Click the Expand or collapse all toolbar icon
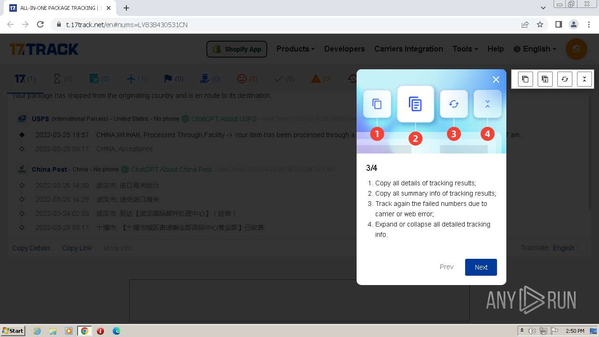 (x=584, y=79)
